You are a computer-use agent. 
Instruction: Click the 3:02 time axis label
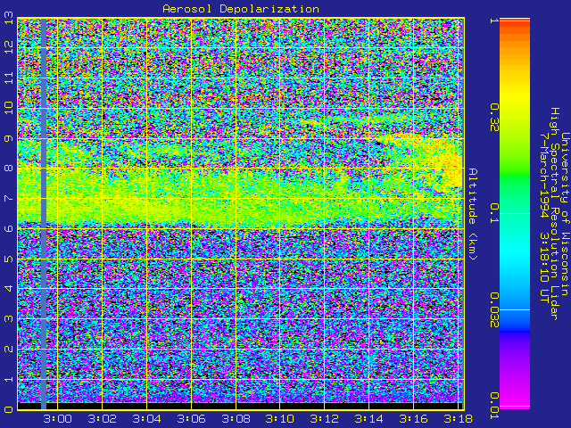tap(103, 419)
